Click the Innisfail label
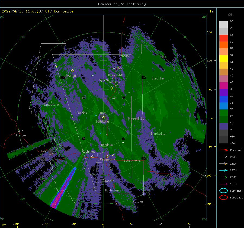Image resolution: width=244 pixels, height=228 pixels. point(110,98)
